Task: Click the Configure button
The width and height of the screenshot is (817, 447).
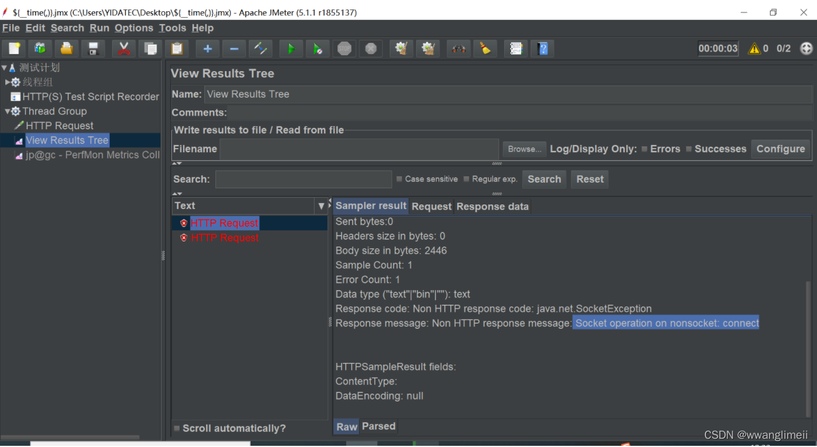Action: coord(781,149)
